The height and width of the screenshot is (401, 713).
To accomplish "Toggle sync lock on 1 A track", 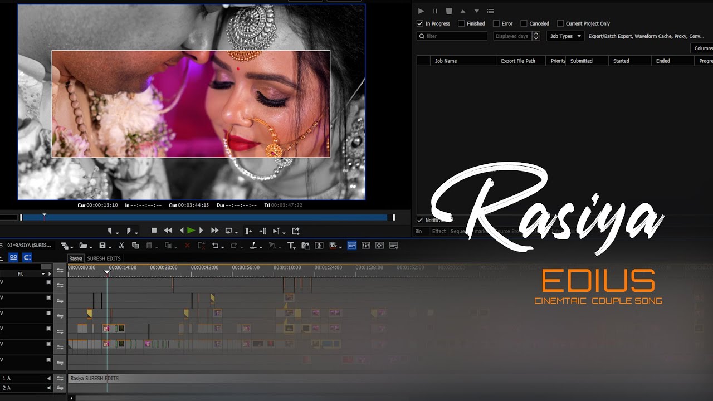I will [x=60, y=379].
